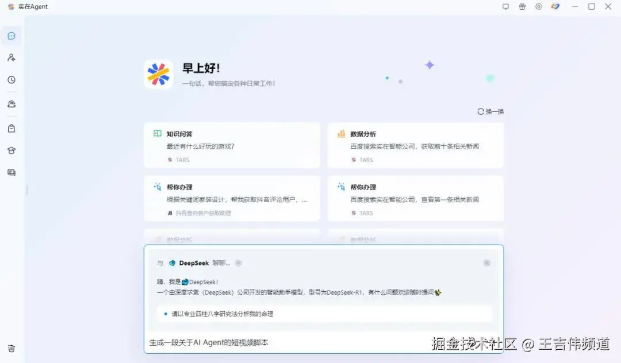Click the sidebar collapse handle
Viewport: 621px width, 363px height.
(x=27, y=190)
